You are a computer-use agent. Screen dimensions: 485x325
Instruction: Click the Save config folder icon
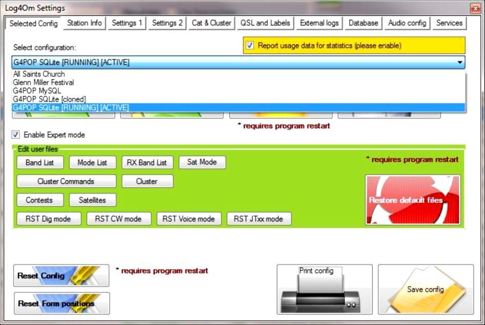426,289
